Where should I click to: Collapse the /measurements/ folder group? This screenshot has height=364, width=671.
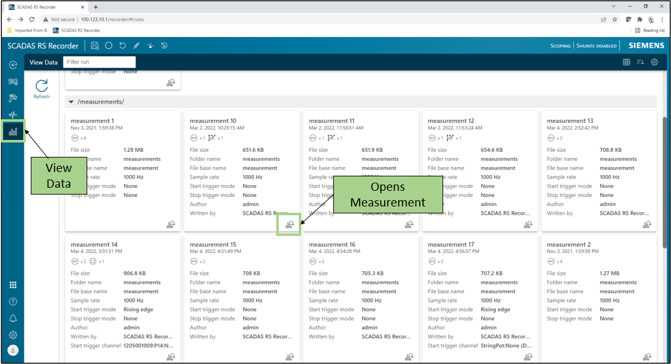click(72, 102)
